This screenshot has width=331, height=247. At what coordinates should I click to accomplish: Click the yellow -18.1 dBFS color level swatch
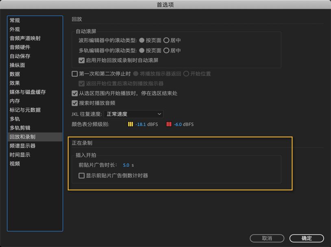pyautogui.click(x=131, y=124)
